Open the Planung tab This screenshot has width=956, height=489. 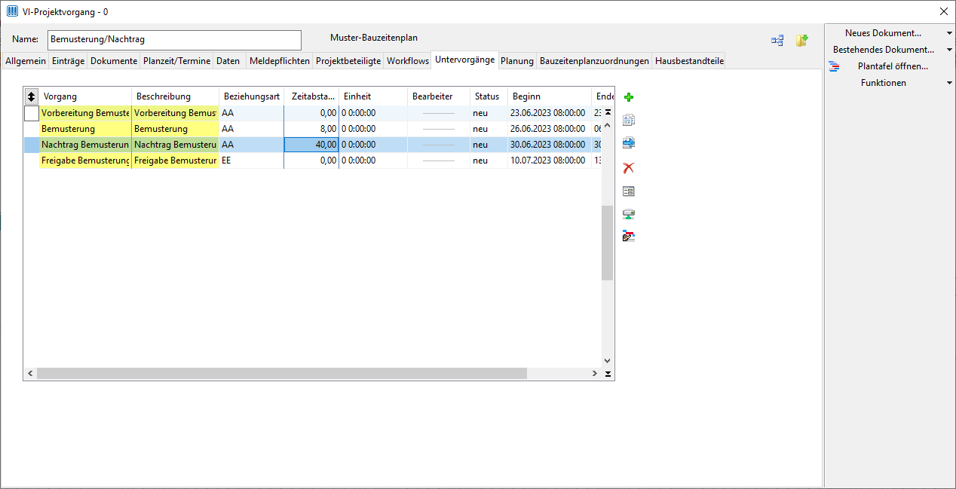pos(517,61)
